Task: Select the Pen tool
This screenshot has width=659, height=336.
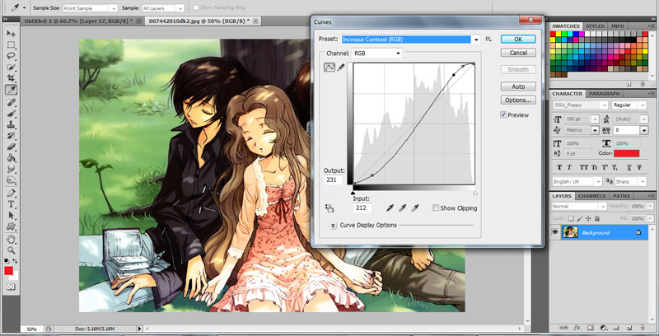Action: [11, 194]
